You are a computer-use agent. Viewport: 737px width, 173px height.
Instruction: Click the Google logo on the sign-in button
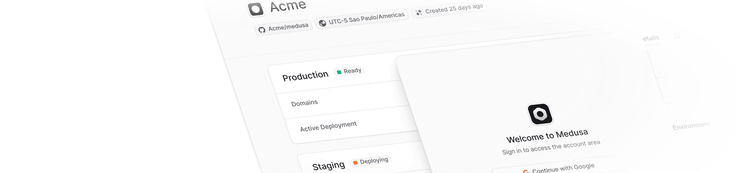pyautogui.click(x=526, y=172)
